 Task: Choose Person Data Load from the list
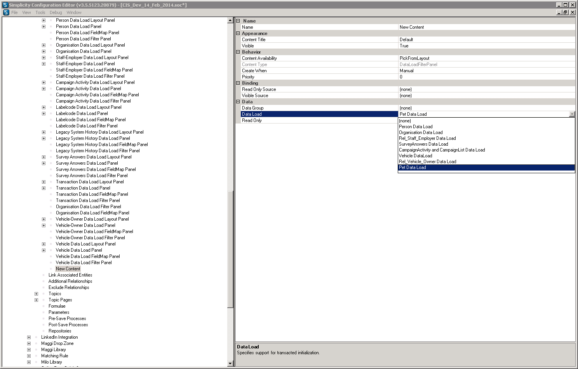coord(486,127)
